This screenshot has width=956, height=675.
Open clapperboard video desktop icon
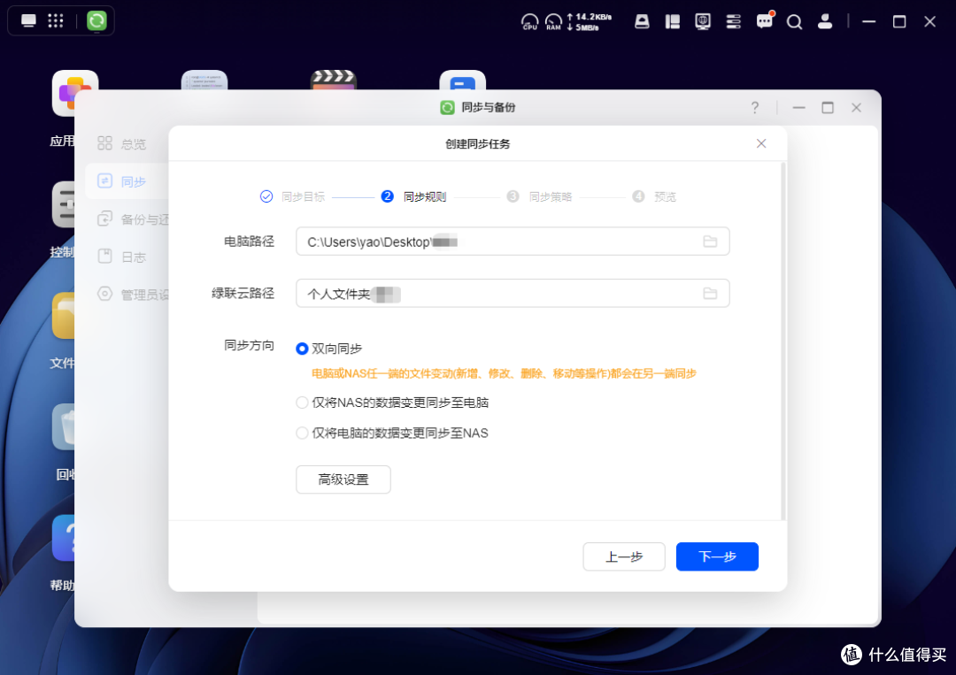pos(334,80)
